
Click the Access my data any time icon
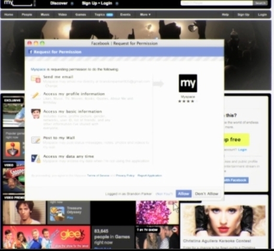click(36, 158)
